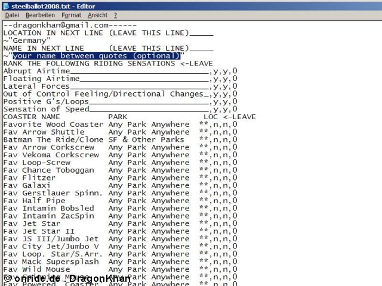The width and height of the screenshot is (382, 286).
Task: Click the 'Favorite Wood Coaster' row
Action: (x=120, y=125)
